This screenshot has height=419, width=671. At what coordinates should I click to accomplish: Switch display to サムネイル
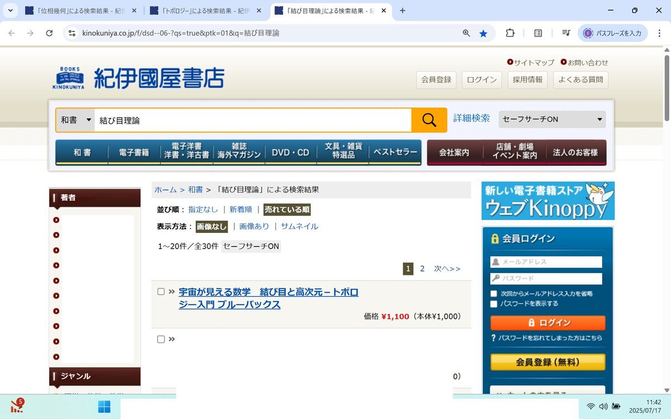pos(300,226)
